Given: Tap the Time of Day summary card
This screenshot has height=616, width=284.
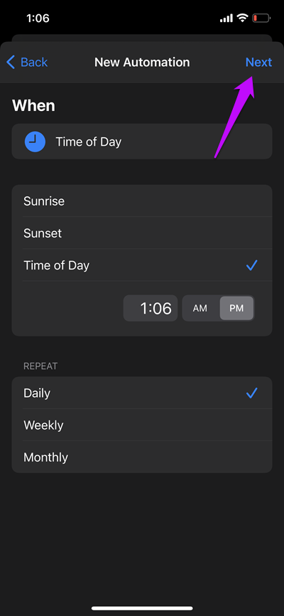Looking at the screenshot, I should point(142,142).
